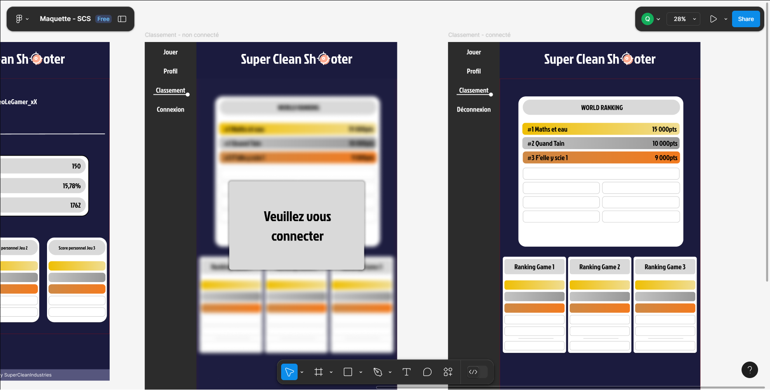Viewport: 770px width, 390px height.
Task: Select the Frame tool
Action: [319, 372]
